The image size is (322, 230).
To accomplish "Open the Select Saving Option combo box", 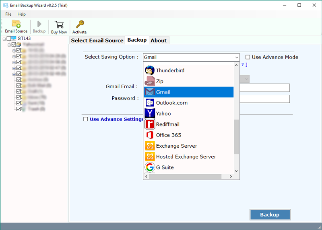I will pyautogui.click(x=191, y=57).
